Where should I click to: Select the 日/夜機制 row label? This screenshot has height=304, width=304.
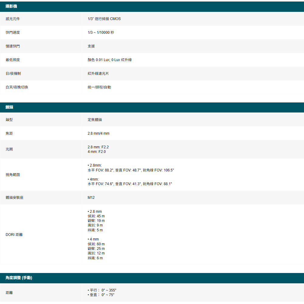click(13, 74)
